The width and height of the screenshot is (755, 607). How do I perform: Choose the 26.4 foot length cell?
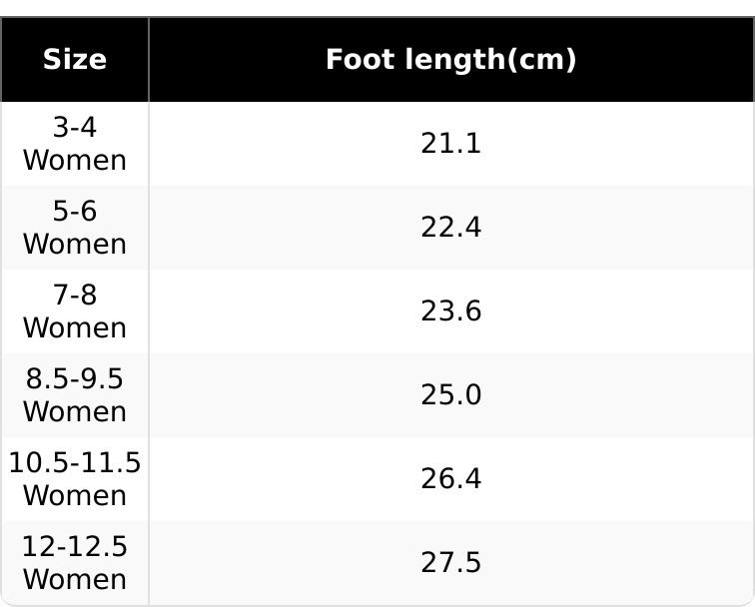pyautogui.click(x=451, y=479)
